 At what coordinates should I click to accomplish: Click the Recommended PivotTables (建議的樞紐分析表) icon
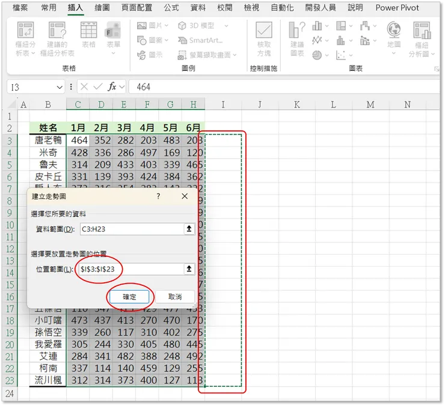pyautogui.click(x=57, y=30)
